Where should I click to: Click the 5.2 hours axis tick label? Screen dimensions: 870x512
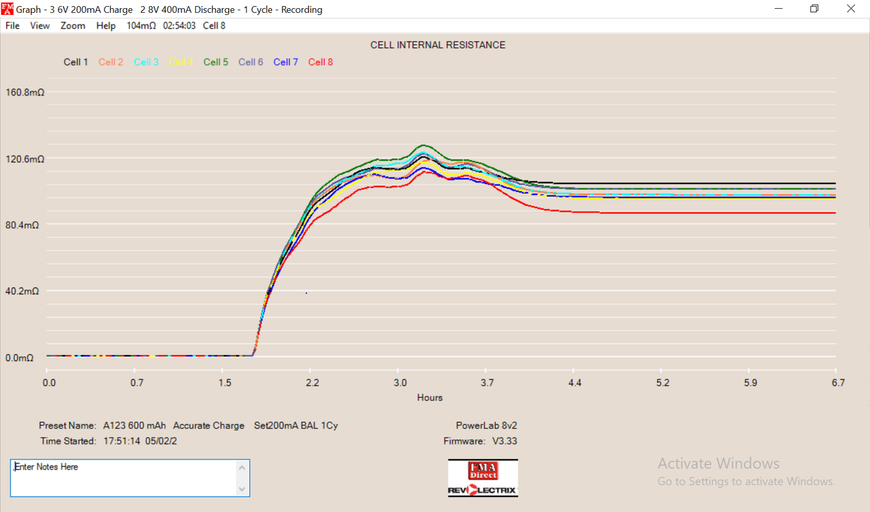click(663, 383)
